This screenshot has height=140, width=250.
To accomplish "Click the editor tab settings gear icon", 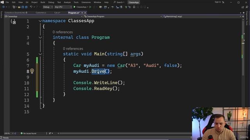I will click(243, 13).
